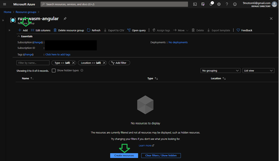The height and width of the screenshot is (161, 279).
Task: Open the Type == (all) filter
Action: (x=62, y=63)
